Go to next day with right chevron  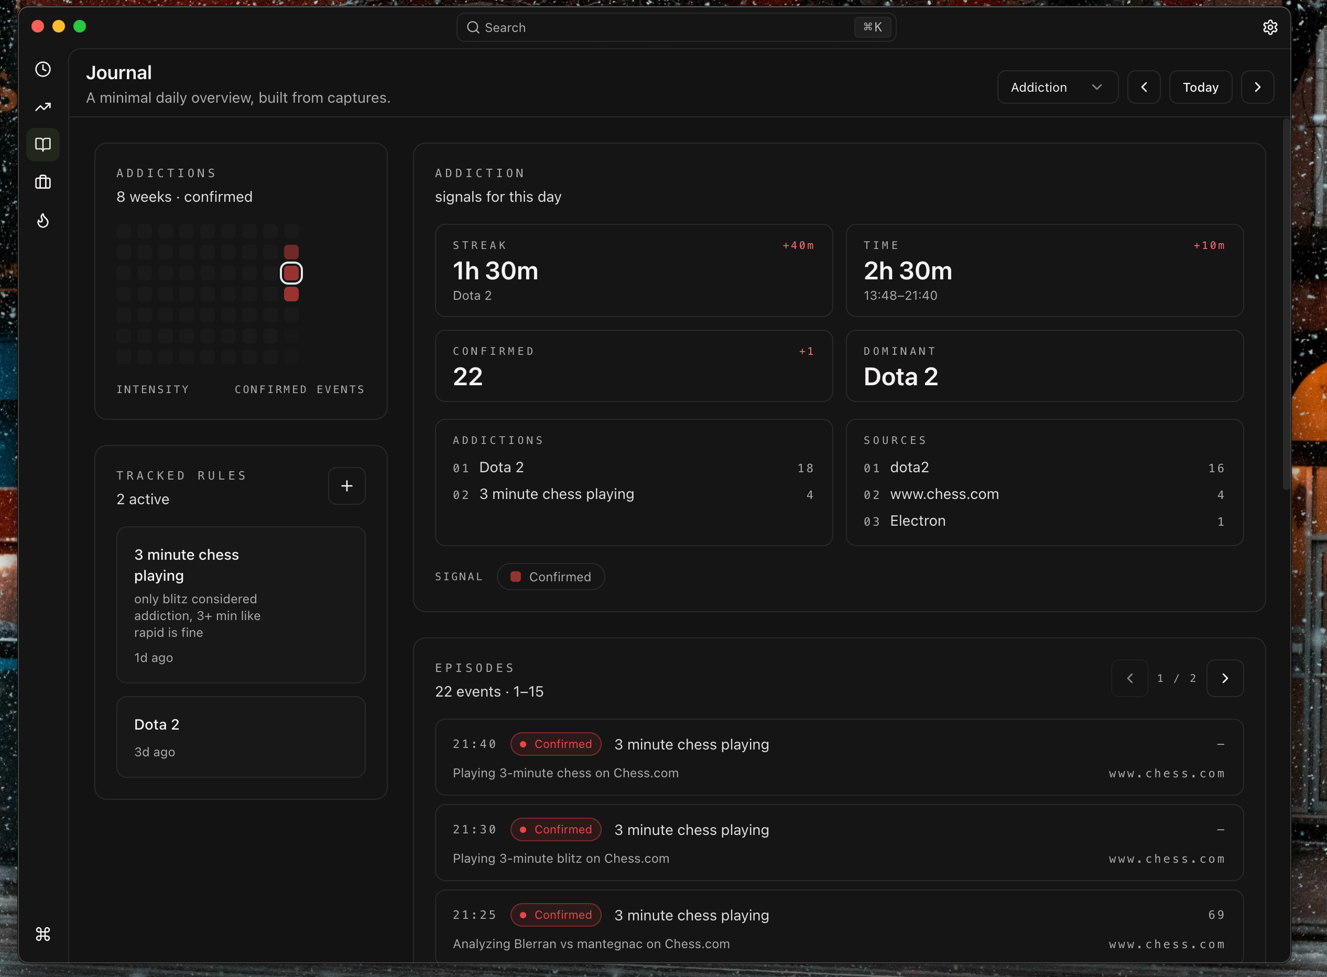click(1257, 87)
